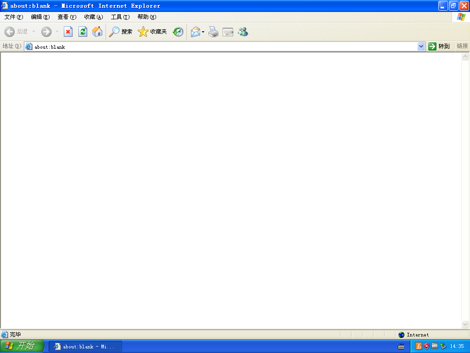
Task: Click the Windows flag throbber logo
Action: click(x=461, y=17)
